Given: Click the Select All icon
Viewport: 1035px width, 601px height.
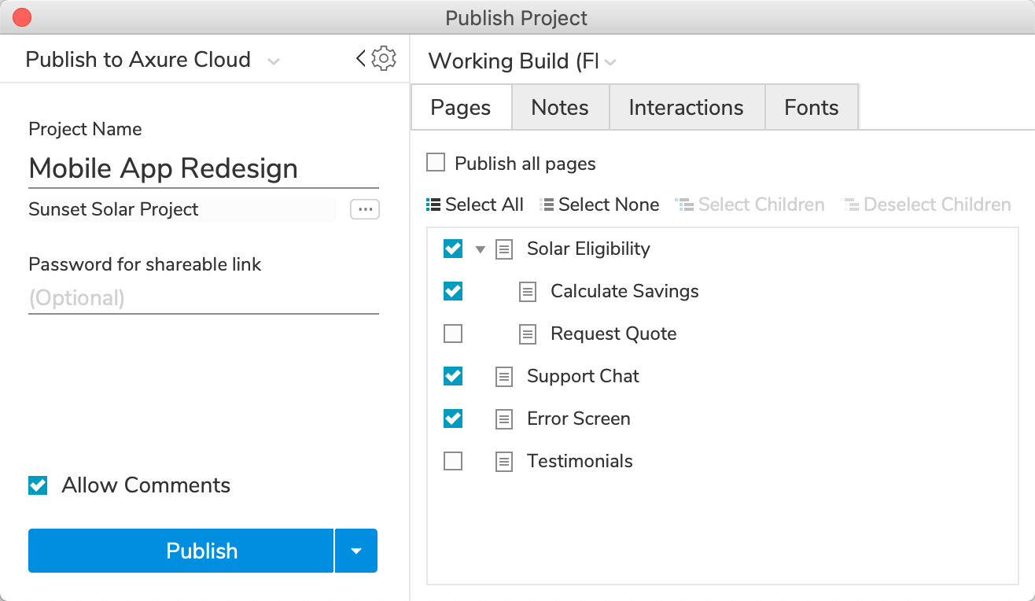Looking at the screenshot, I should [x=433, y=205].
